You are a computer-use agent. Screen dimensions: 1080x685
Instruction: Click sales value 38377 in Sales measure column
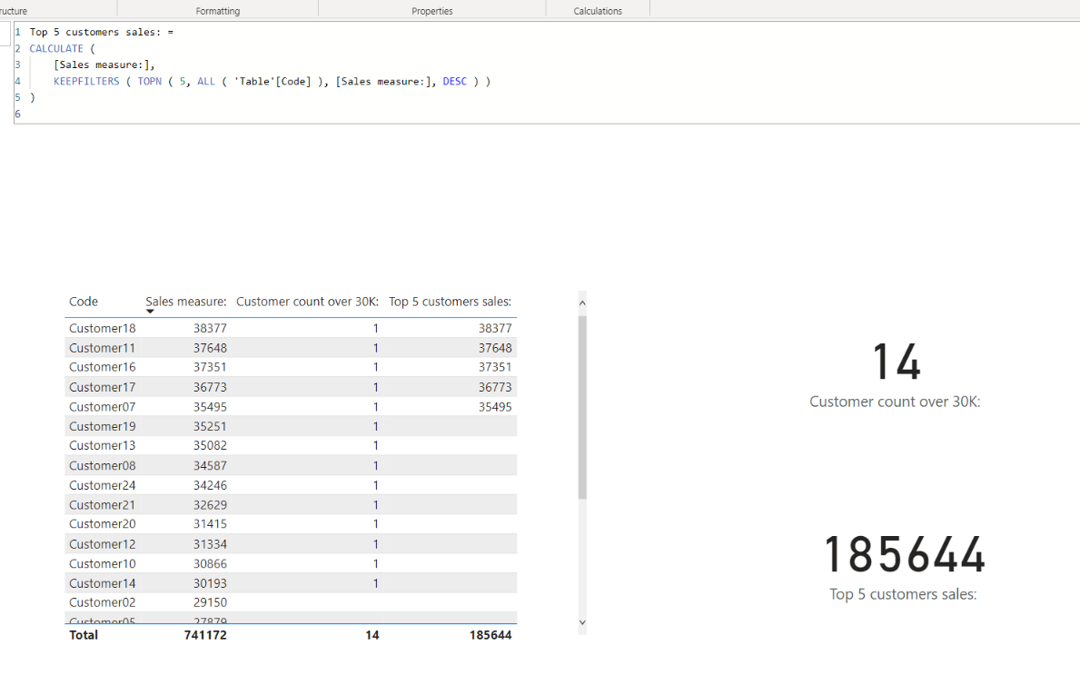click(210, 329)
